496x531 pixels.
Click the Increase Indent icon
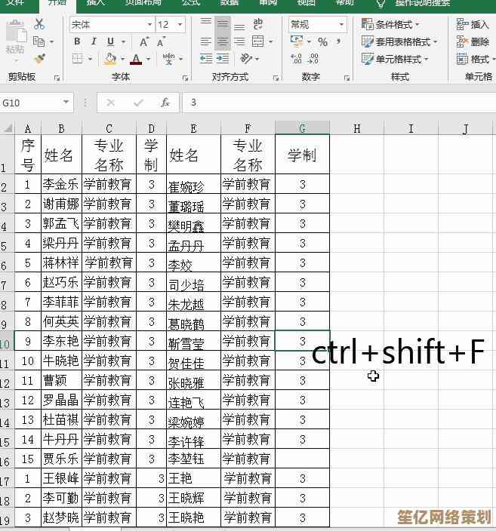(x=224, y=59)
